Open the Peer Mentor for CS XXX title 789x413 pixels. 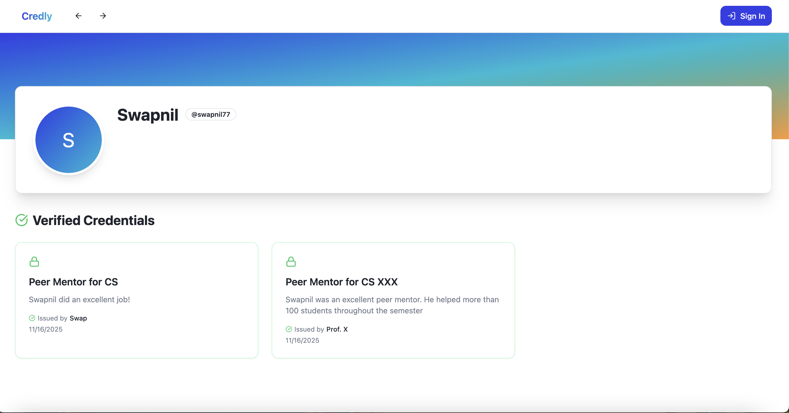(341, 282)
